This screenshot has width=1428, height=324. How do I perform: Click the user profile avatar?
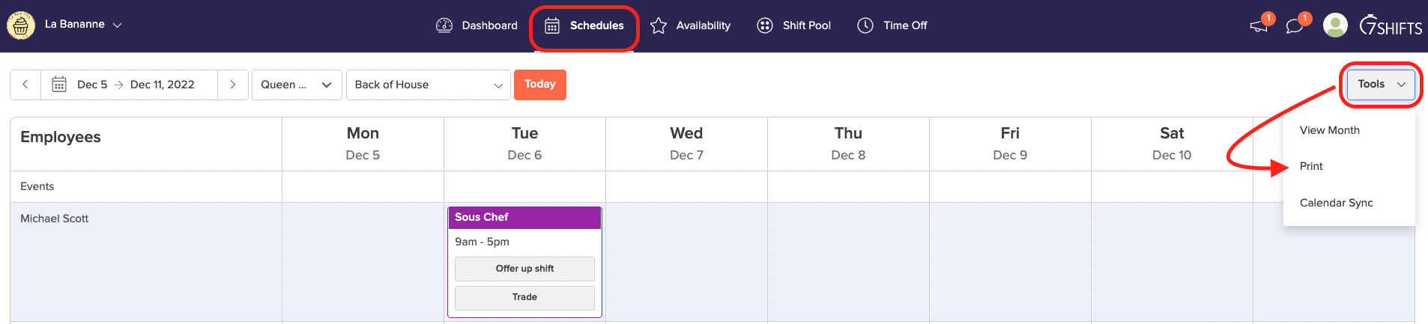coord(1335,25)
